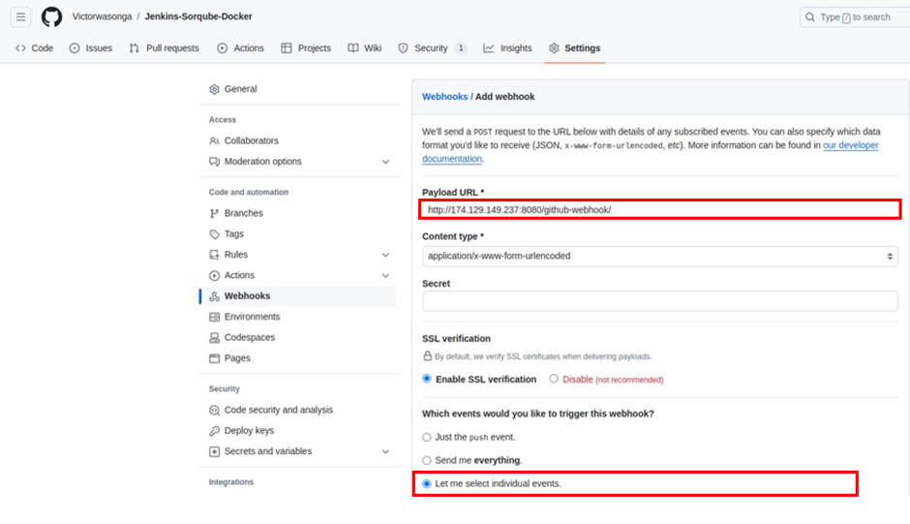
Task: Choose Send me everything radio button
Action: point(427,460)
